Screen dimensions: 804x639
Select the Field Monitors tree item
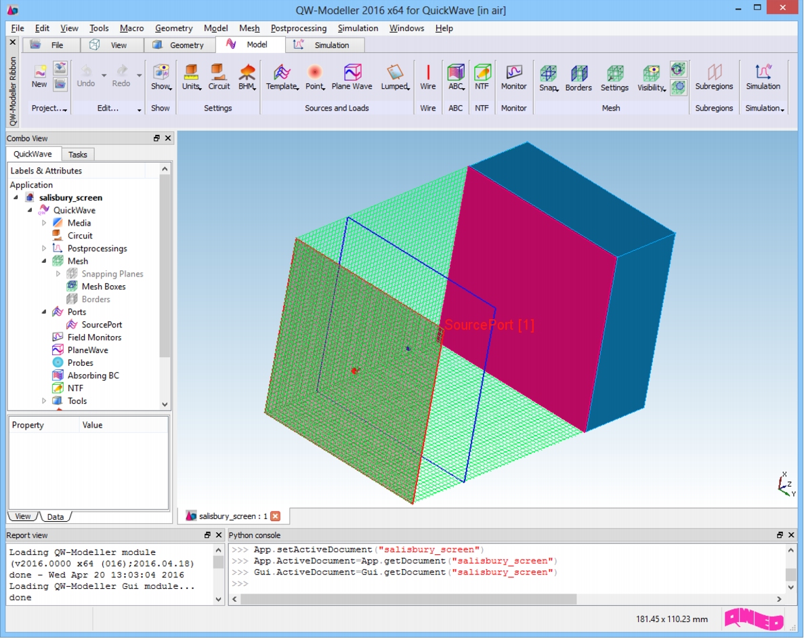point(94,337)
